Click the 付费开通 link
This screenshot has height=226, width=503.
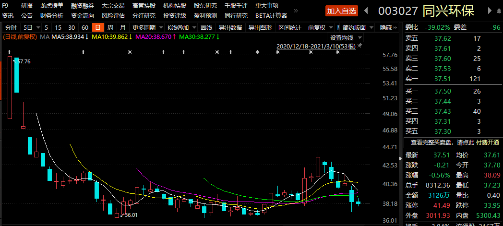coord(488,143)
